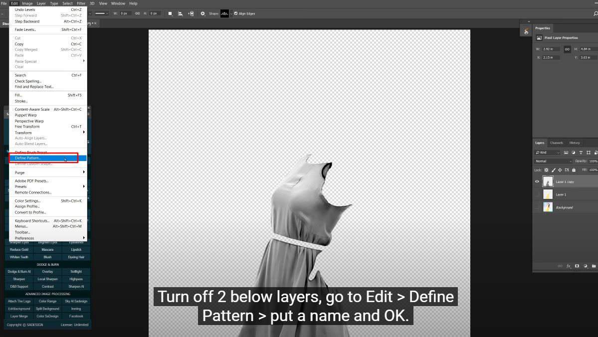
Task: Switch to the Channels tab
Action: (557, 143)
